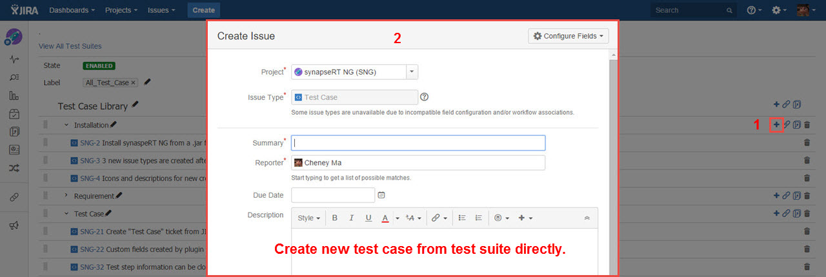The image size is (826, 277).
Task: Remove the All_Test_Case label
Action: pyautogui.click(x=134, y=82)
